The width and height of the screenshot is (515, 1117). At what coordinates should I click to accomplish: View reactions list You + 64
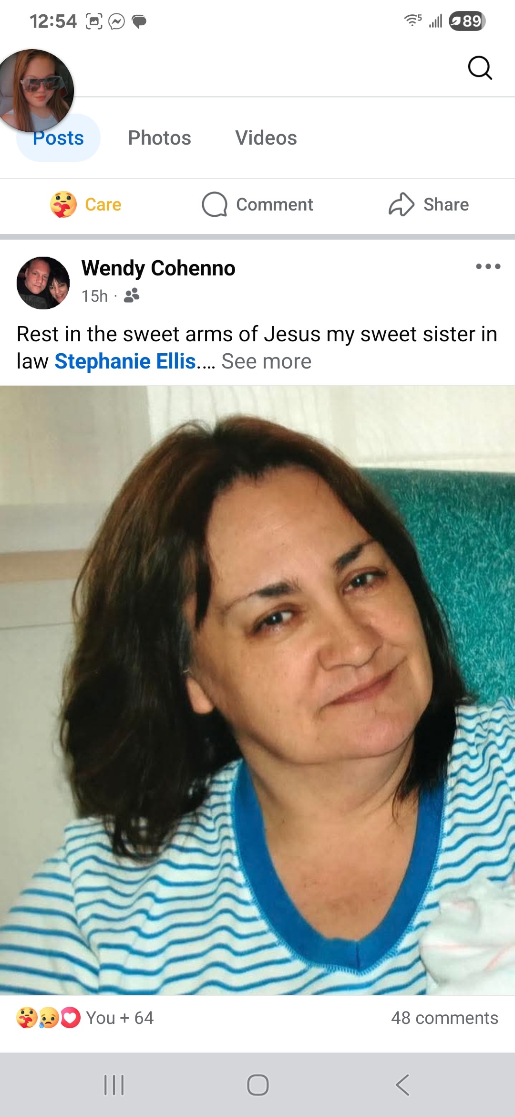(x=85, y=1018)
